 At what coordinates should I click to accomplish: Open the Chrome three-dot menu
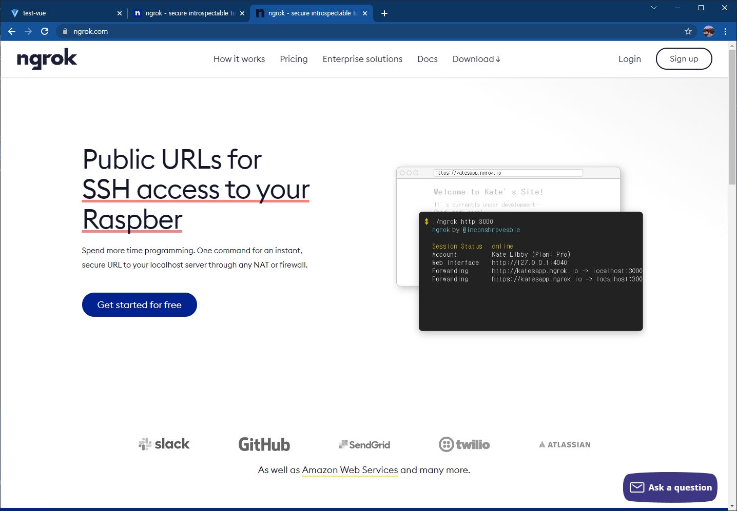(x=725, y=31)
